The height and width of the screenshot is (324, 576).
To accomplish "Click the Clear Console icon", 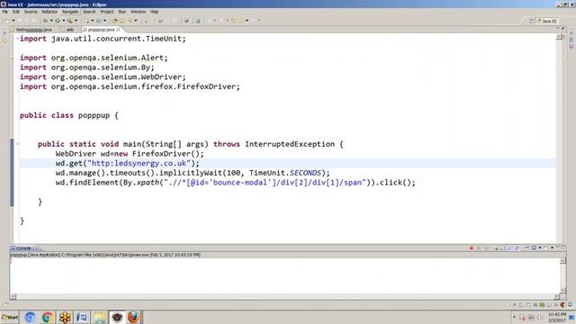I will pyautogui.click(x=496, y=248).
